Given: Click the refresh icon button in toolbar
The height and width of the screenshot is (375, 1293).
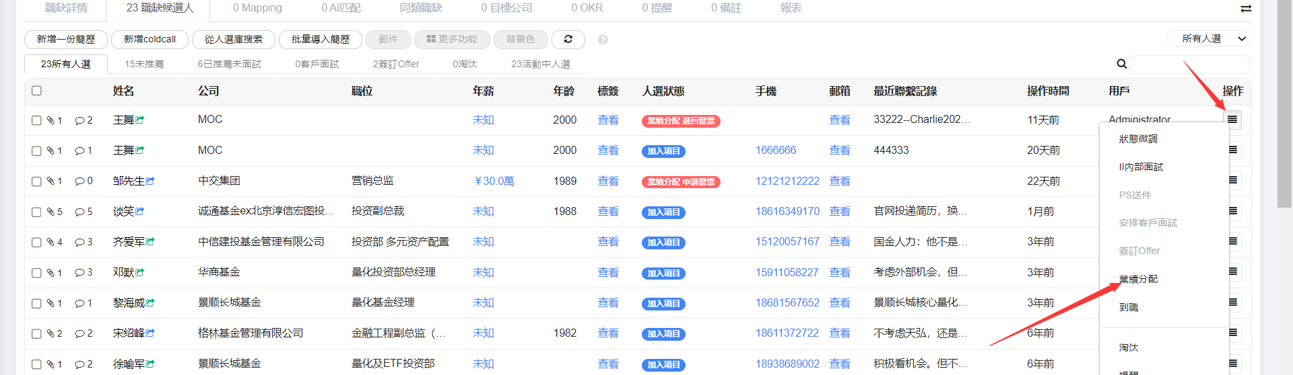Looking at the screenshot, I should click(568, 40).
